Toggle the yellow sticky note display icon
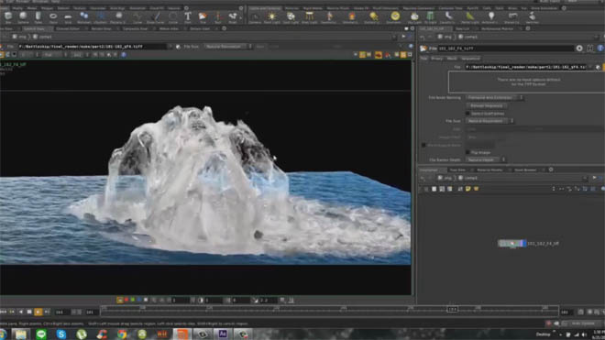This screenshot has height=340, width=605. (x=467, y=189)
